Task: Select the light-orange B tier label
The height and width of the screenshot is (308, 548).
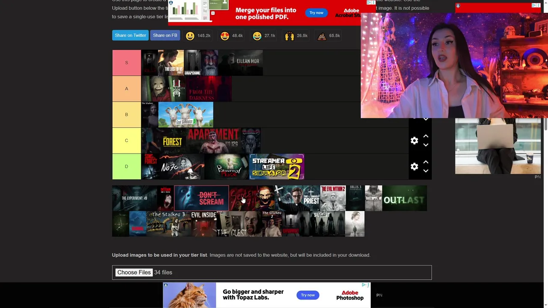Action: (126, 115)
